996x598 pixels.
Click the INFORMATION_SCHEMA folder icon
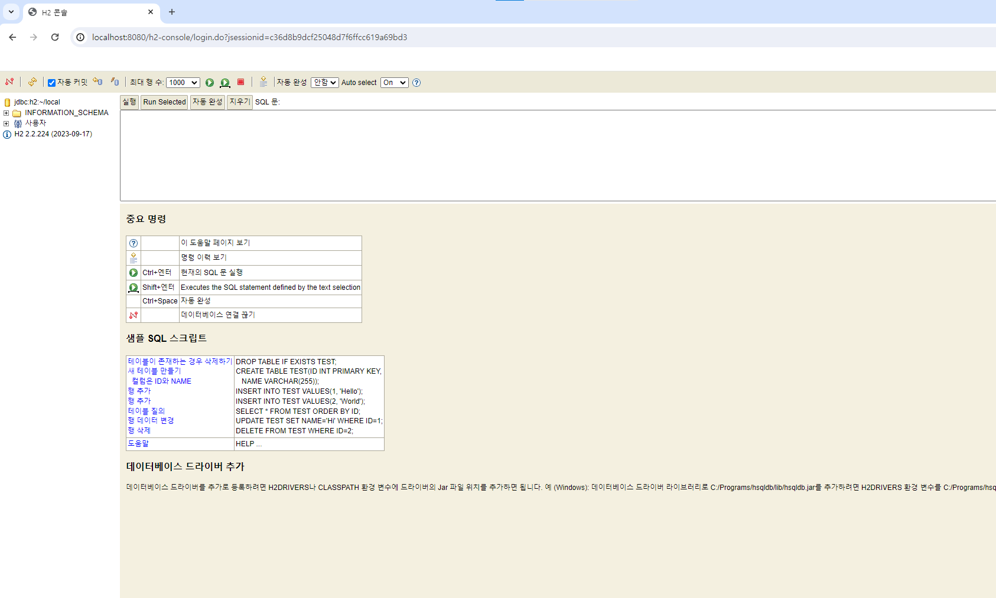tap(17, 113)
